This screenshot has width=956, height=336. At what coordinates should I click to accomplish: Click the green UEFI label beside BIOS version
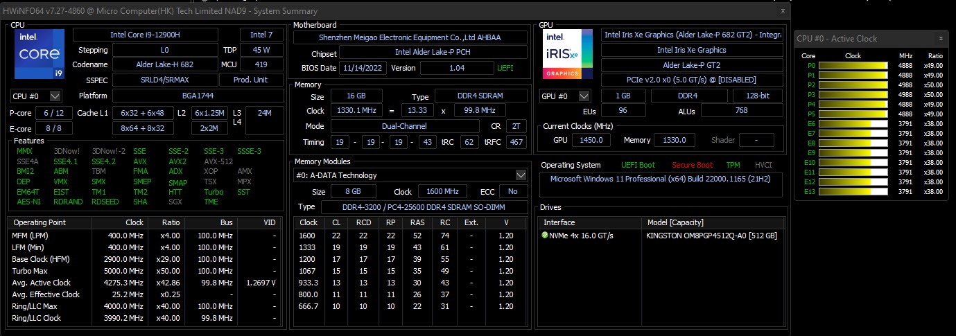505,68
